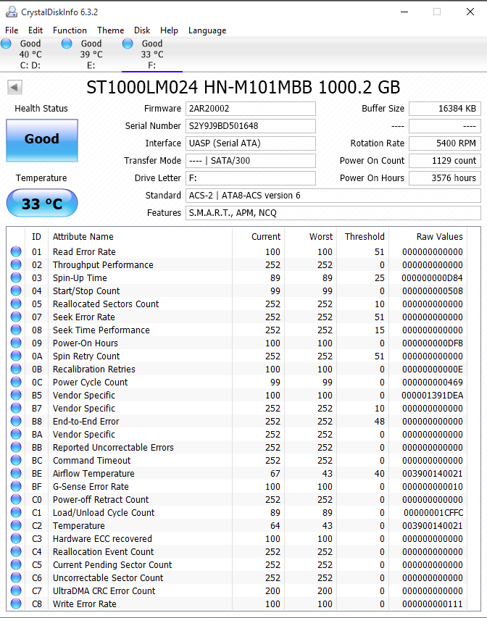The width and height of the screenshot is (487, 618).
Task: Click the Power On Hours value 3576 hours
Action: [x=445, y=178]
